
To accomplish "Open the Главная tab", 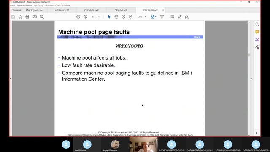I will tap(16, 10).
